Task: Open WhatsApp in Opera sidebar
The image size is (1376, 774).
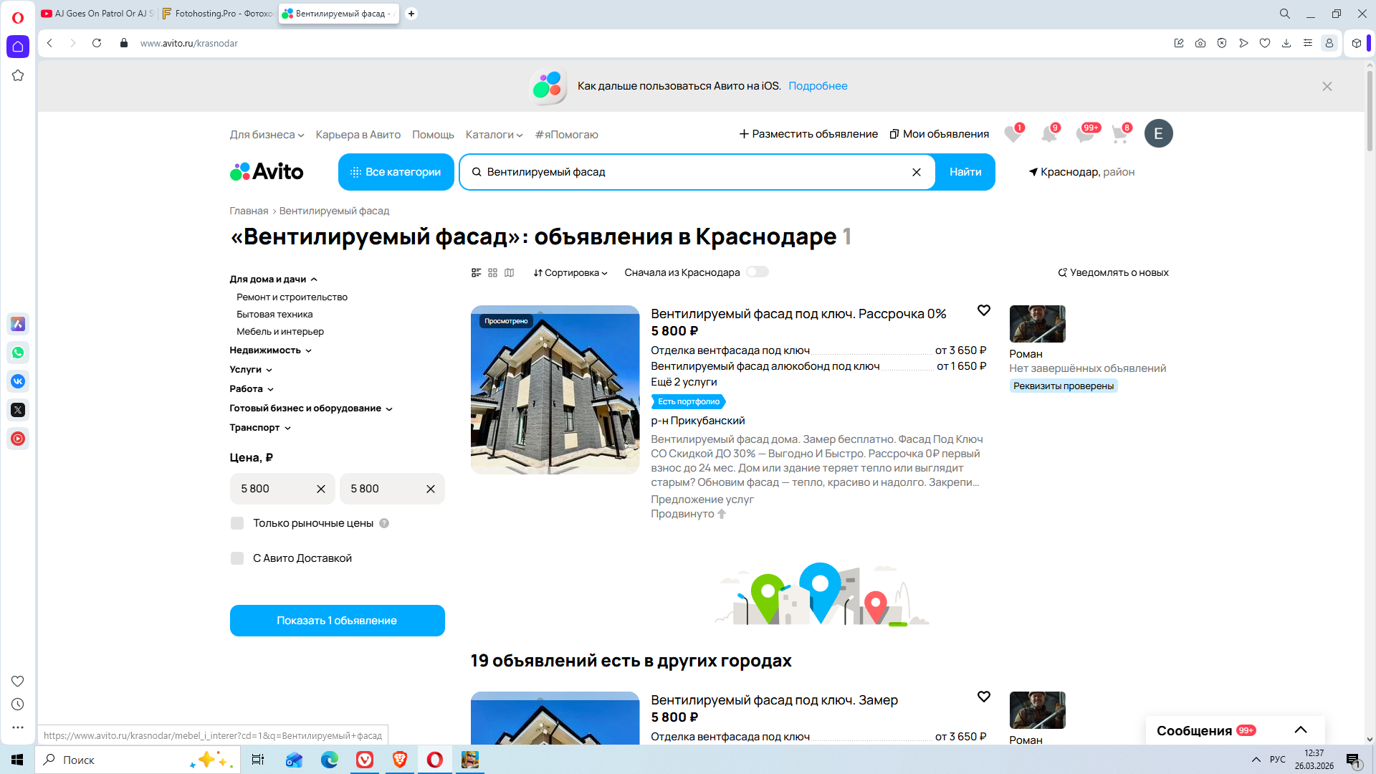Action: point(18,353)
